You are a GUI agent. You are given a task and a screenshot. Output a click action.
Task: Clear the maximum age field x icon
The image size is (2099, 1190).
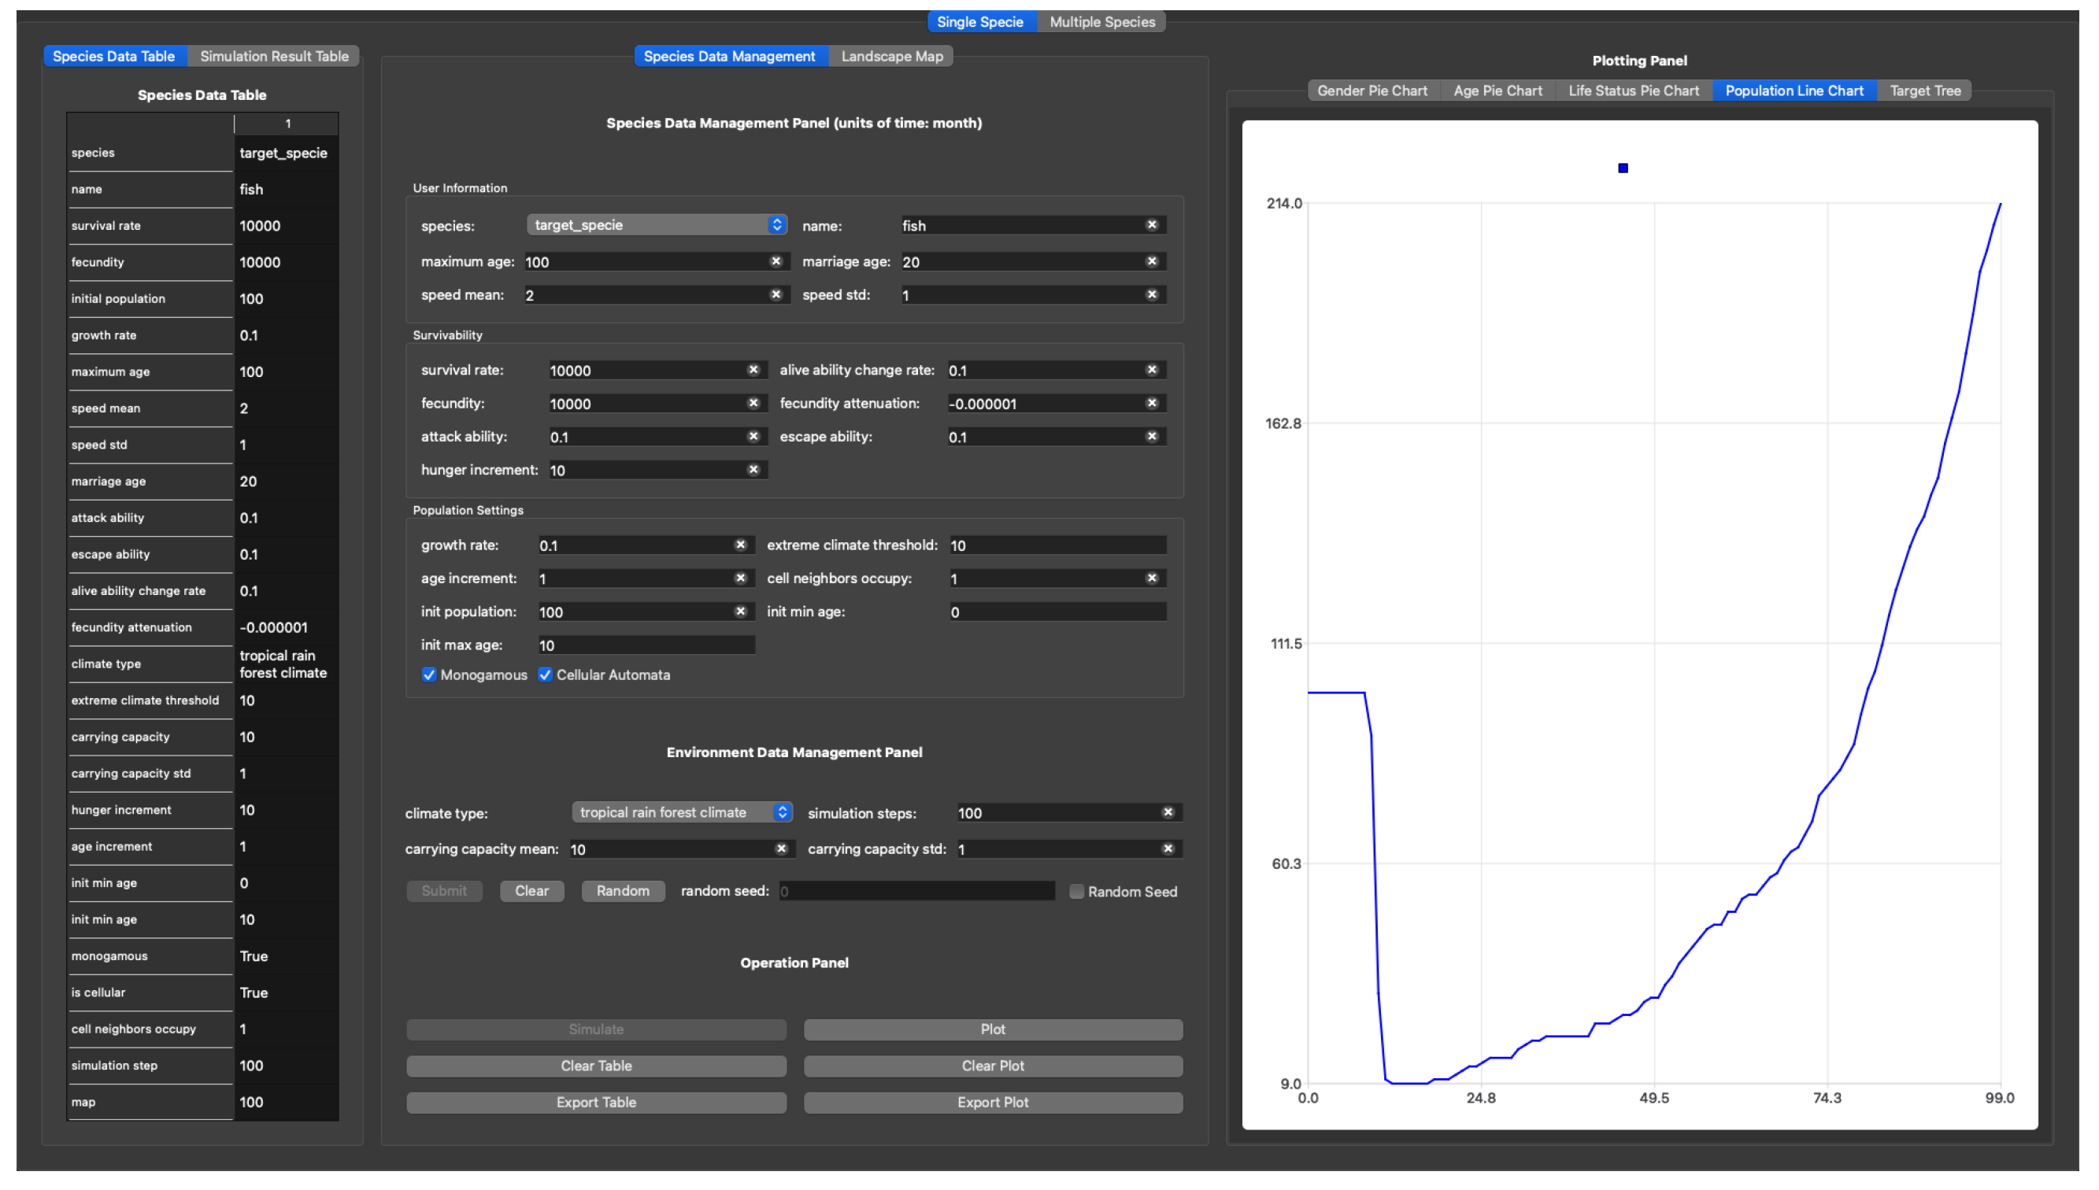776,261
